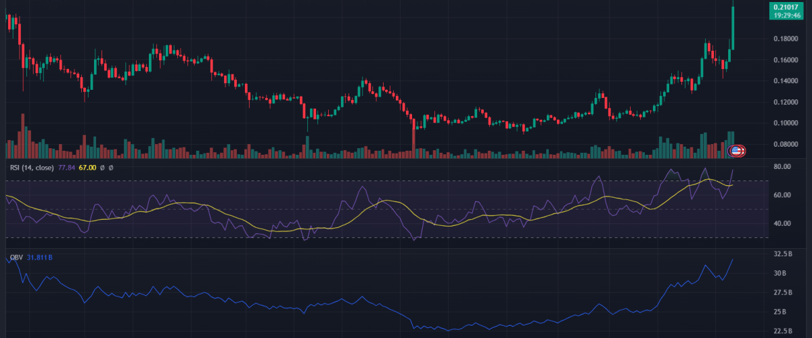Select the latest tall green candlestick
Image resolution: width=812 pixels, height=338 pixels.
click(x=734, y=27)
